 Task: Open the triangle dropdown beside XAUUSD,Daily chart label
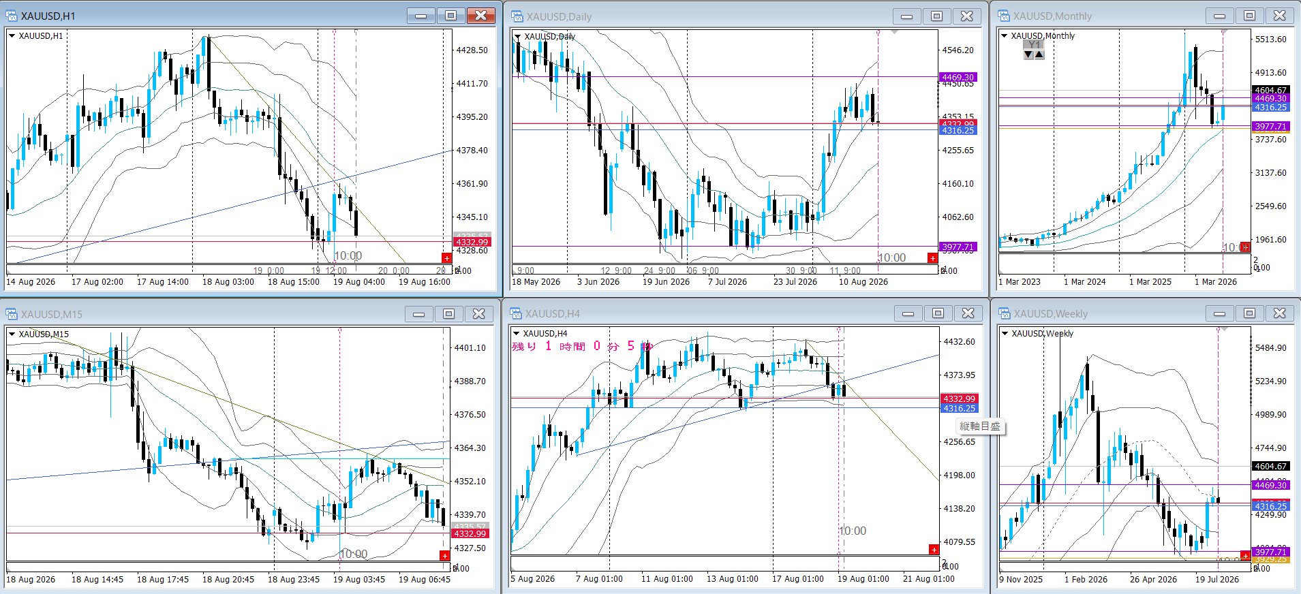tap(517, 37)
